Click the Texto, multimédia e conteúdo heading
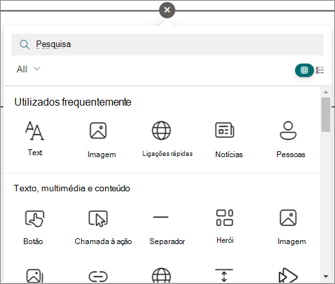 (x=72, y=188)
